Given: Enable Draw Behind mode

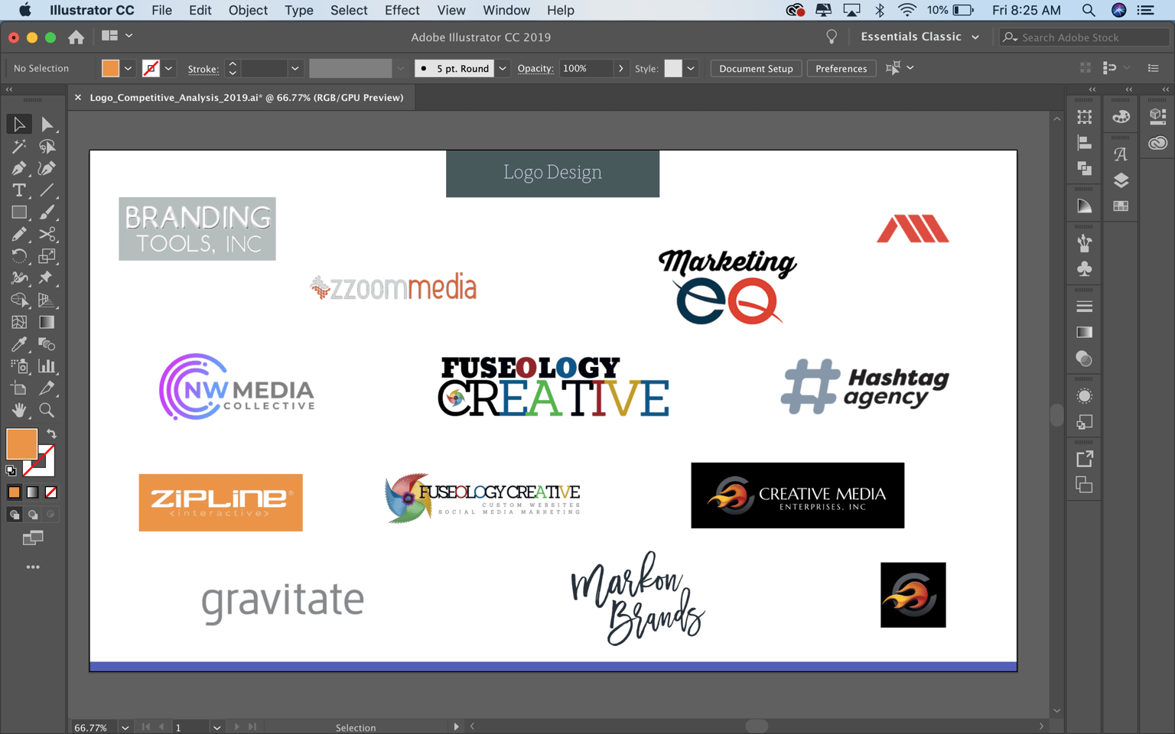Looking at the screenshot, I should [x=32, y=515].
